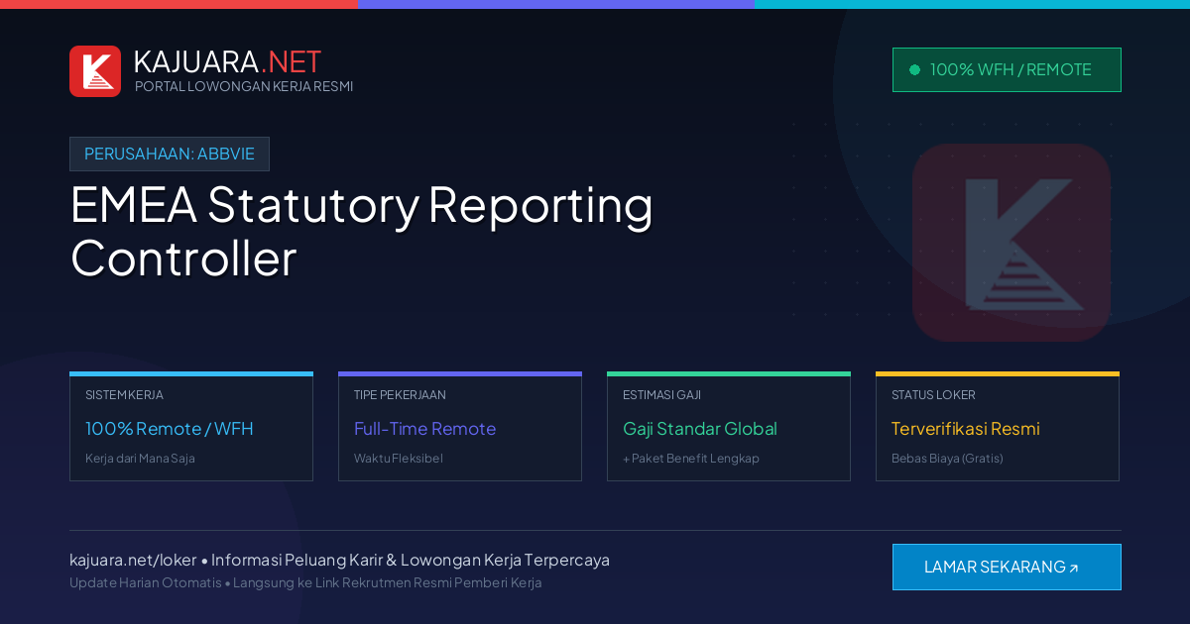Viewport: 1190px width, 624px height.
Task: Select the Terverifikasi Resmi value
Action: tap(966, 429)
